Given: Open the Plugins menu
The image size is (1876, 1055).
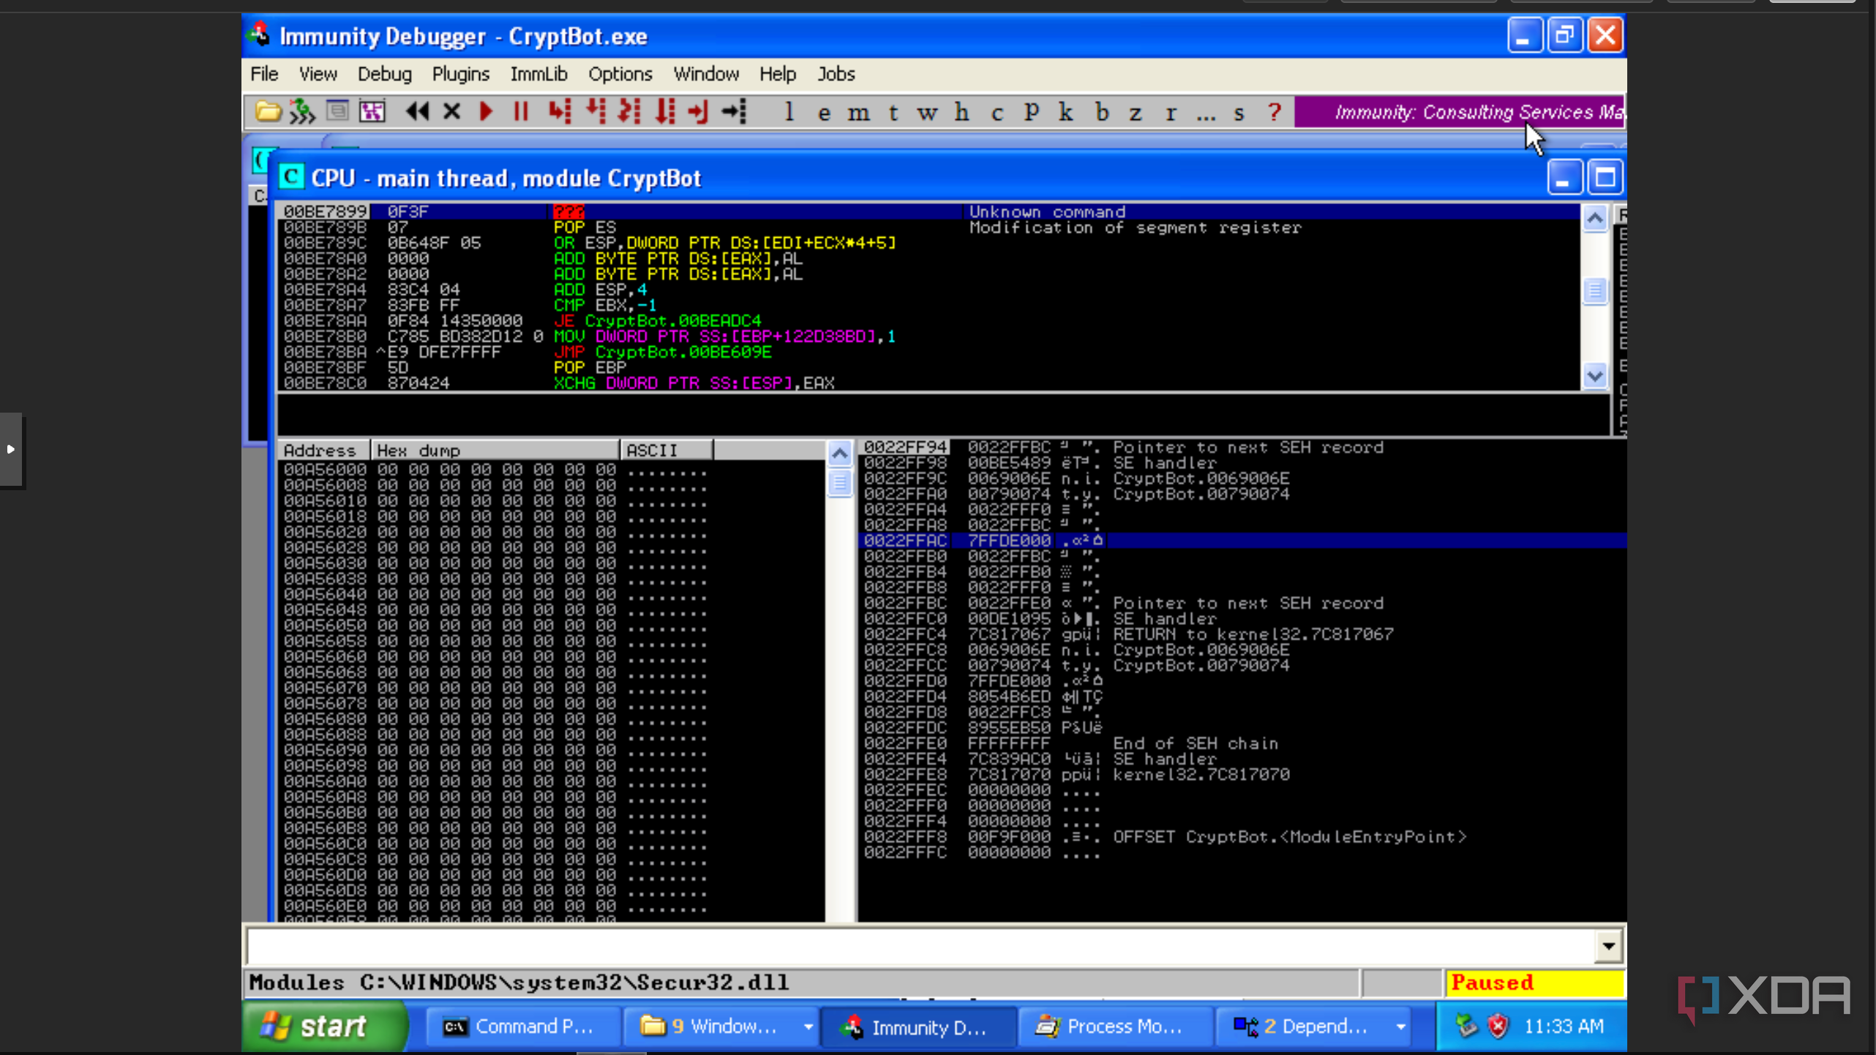Looking at the screenshot, I should pos(460,74).
